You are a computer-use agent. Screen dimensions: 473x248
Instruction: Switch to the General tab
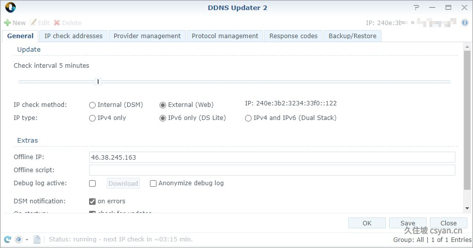20,36
